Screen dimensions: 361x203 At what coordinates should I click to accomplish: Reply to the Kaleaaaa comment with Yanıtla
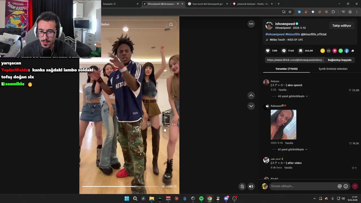point(289,143)
